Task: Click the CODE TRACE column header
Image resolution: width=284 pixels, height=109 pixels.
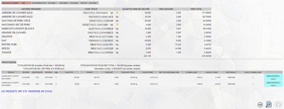Action: click(x=91, y=9)
